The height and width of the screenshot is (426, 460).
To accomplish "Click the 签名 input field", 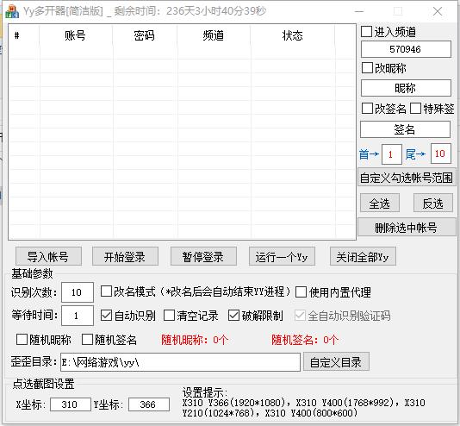I will click(x=405, y=129).
